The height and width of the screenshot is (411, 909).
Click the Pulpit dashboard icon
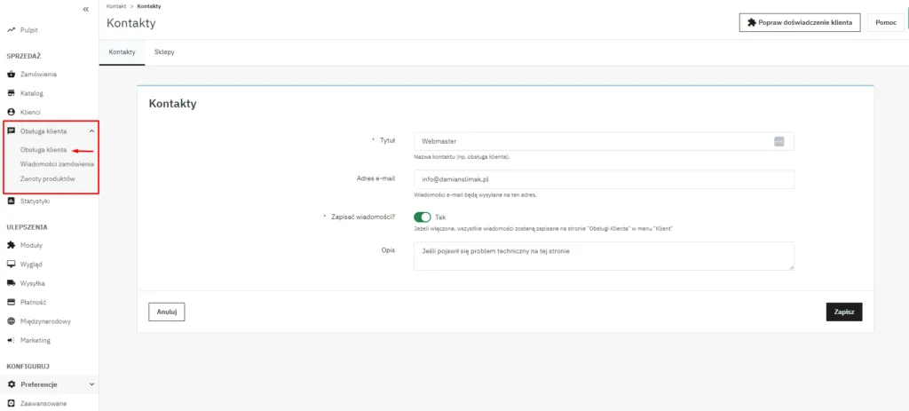(x=12, y=31)
